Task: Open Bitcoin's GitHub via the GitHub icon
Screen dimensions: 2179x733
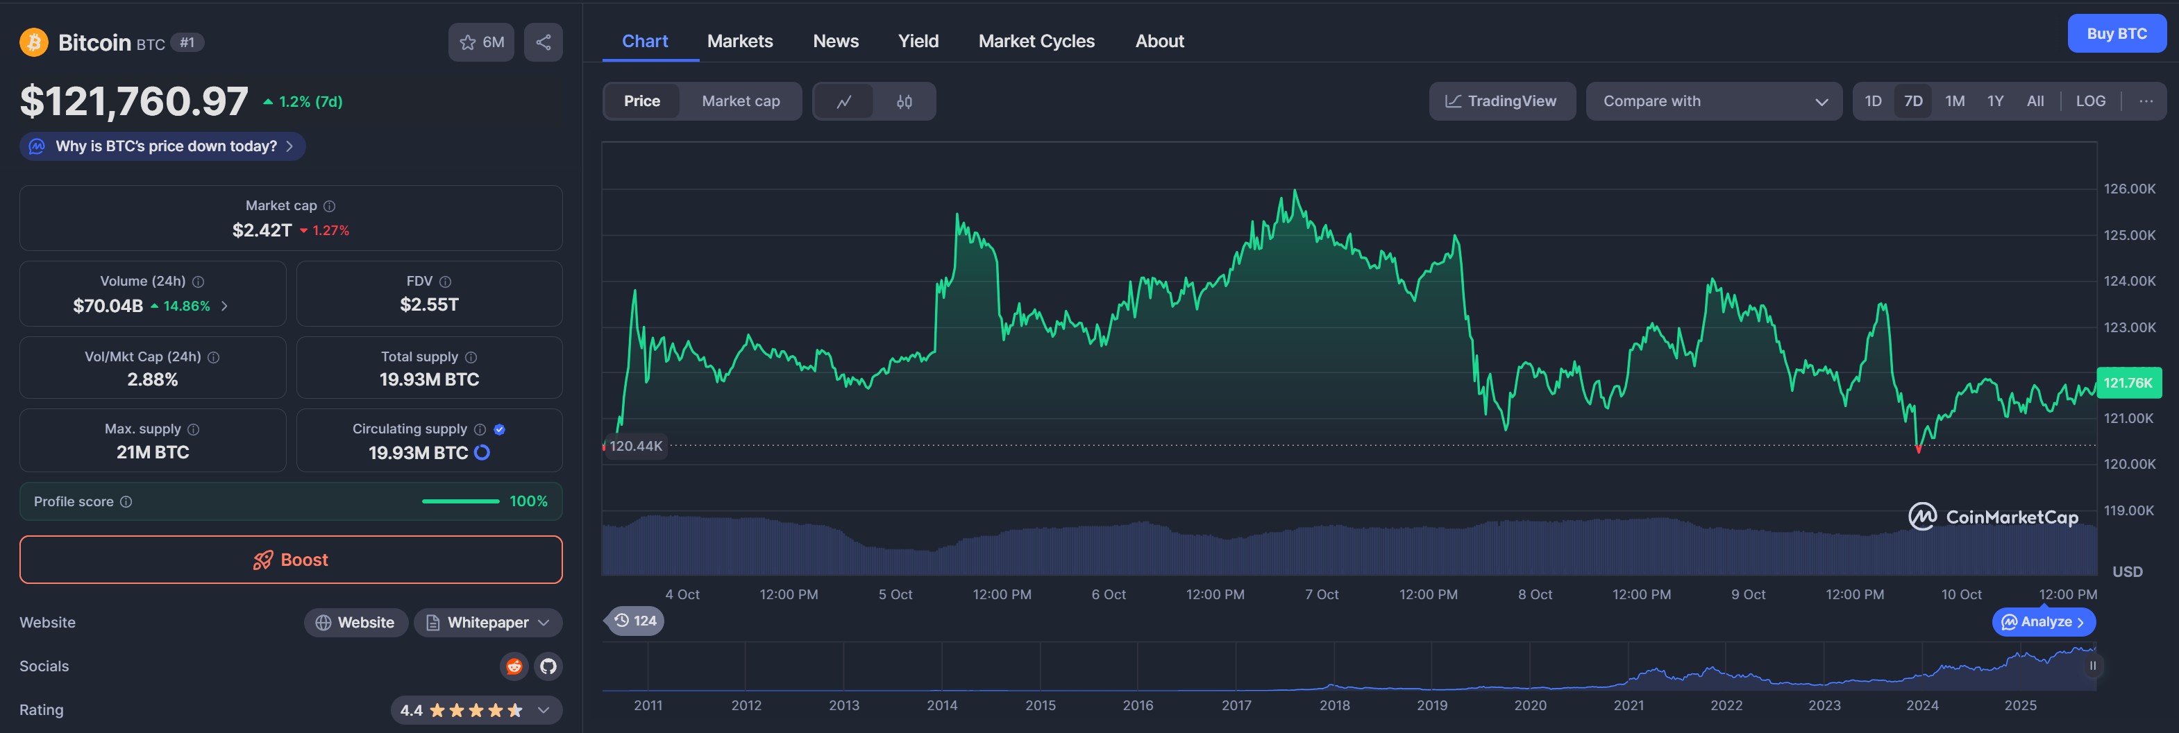Action: (x=548, y=666)
